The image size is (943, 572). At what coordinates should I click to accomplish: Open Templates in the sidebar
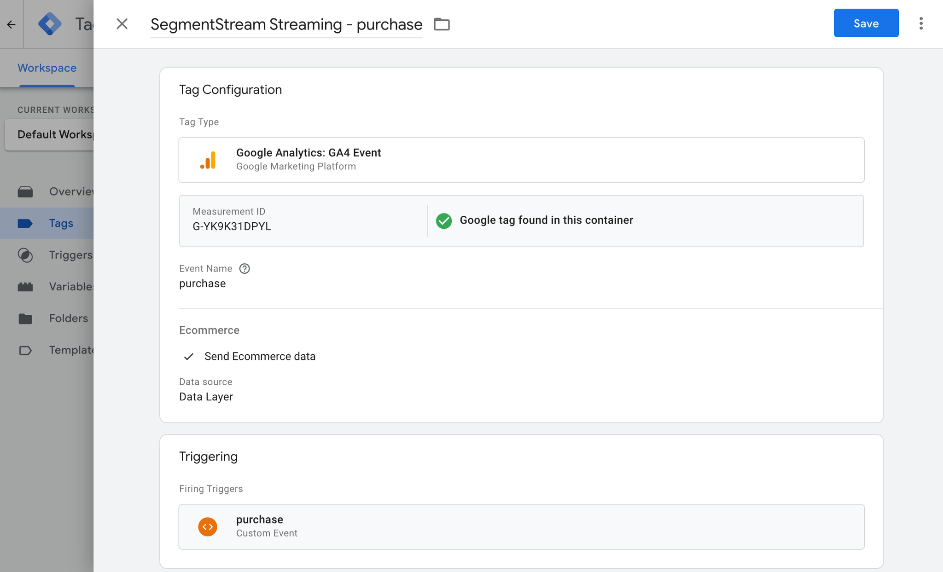pos(47,350)
